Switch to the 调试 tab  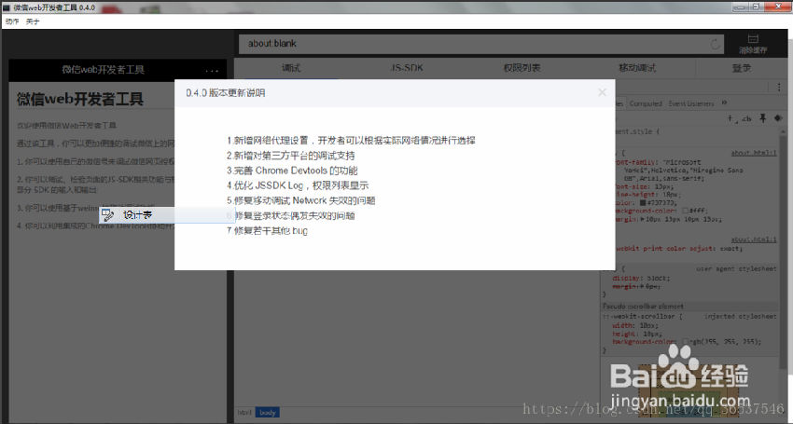(x=291, y=68)
